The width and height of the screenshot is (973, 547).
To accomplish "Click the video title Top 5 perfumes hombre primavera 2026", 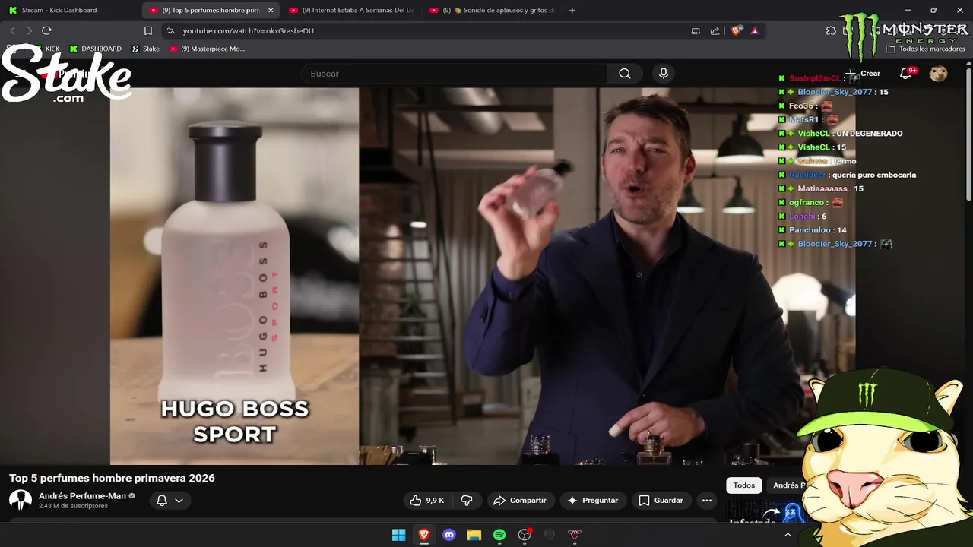I will 112,478.
